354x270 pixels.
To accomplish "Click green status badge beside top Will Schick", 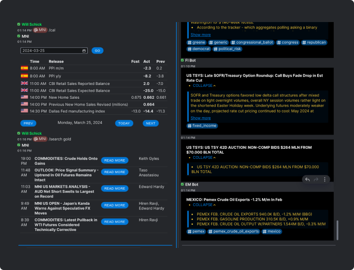I will pos(19,24).
